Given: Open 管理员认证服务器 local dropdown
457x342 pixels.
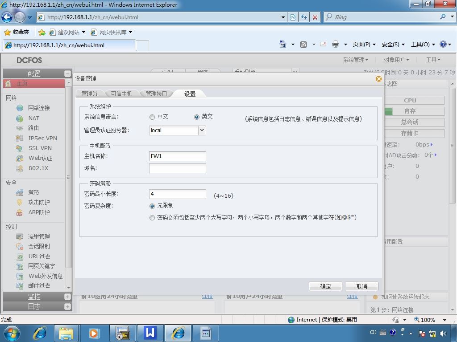Looking at the screenshot, I should [x=202, y=130].
